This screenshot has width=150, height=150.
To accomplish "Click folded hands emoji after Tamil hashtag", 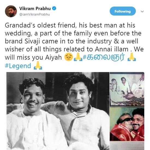I will click(132, 57).
